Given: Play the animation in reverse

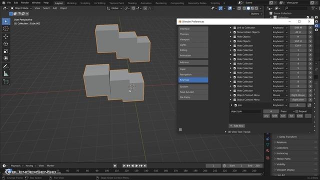Looking at the screenshot, I should [132, 165].
